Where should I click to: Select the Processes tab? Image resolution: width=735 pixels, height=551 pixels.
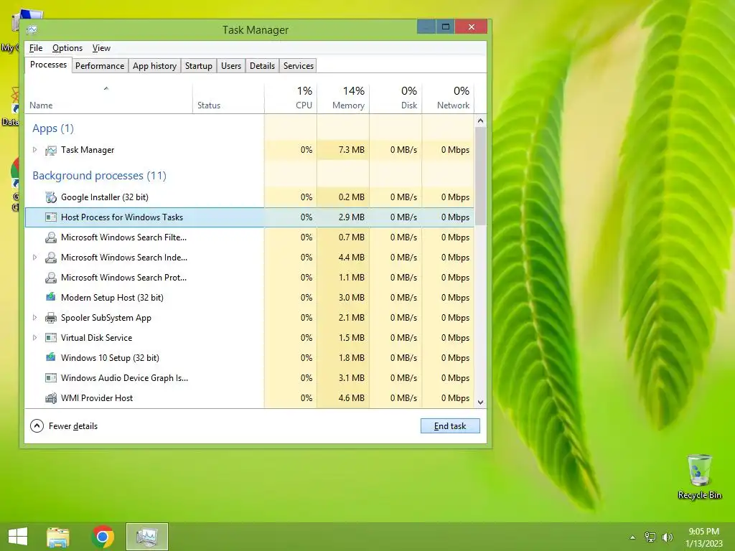point(48,65)
